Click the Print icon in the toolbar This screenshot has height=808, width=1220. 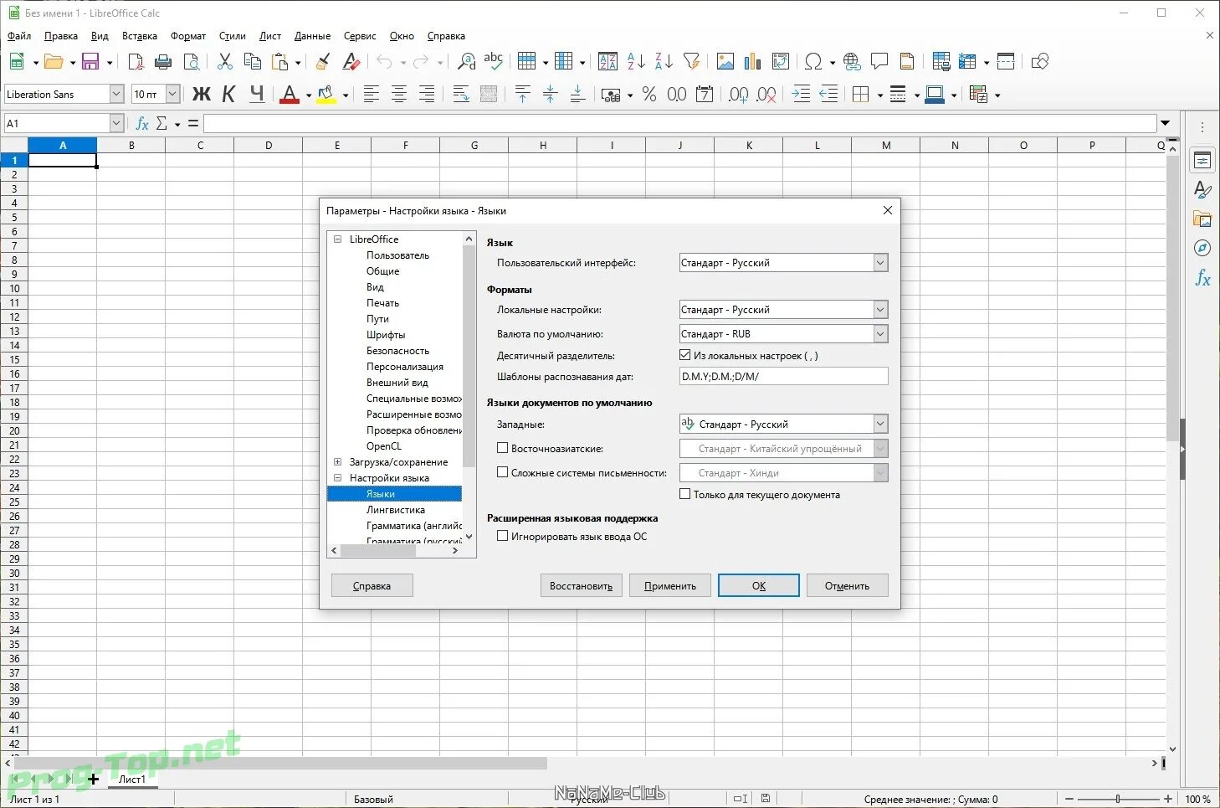click(x=163, y=61)
